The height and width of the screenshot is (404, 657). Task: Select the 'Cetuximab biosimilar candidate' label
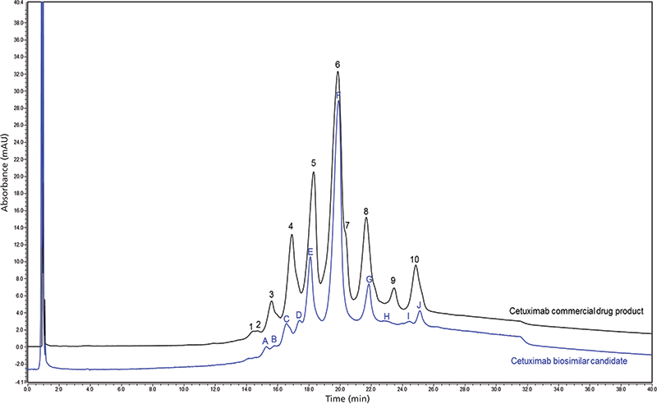pos(569,360)
